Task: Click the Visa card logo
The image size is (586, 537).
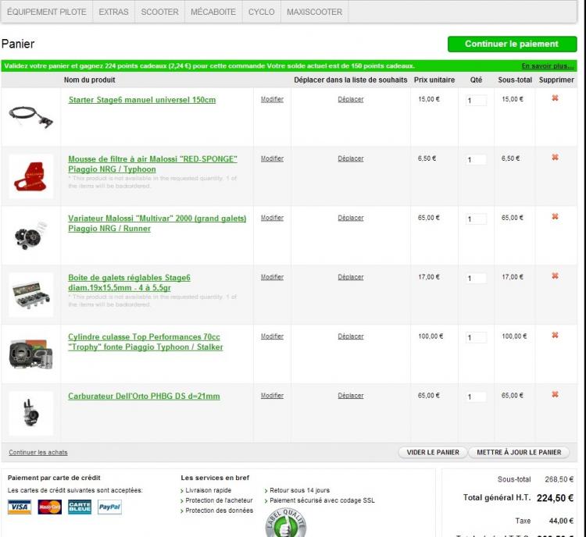Action: pyautogui.click(x=20, y=507)
